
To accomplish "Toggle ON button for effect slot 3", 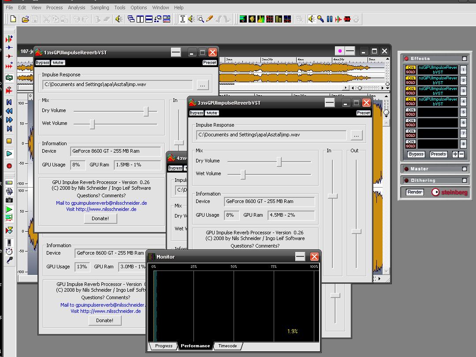I will coord(410,89).
